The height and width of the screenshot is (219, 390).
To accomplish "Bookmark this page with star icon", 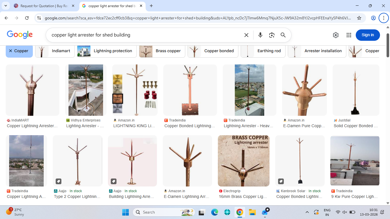I will pyautogui.click(x=359, y=18).
